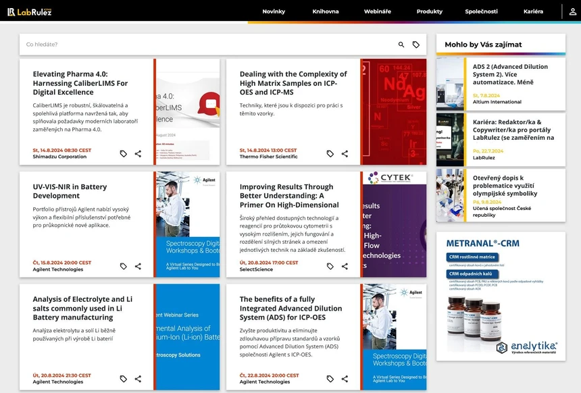Viewport: 581px width, 393px height.
Task: Open Dealing with Complexity of High Matrix title
Action: click(x=293, y=83)
